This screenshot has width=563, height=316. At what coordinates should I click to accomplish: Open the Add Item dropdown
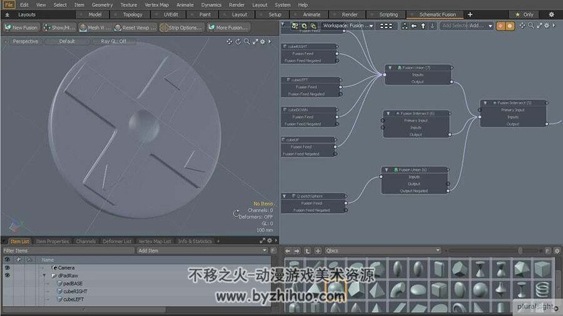tap(203, 251)
